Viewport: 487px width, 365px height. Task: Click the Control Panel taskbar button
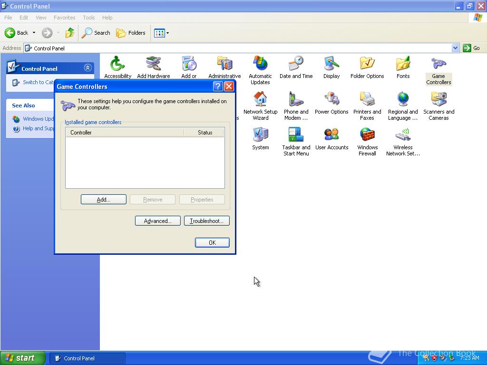pyautogui.click(x=88, y=358)
